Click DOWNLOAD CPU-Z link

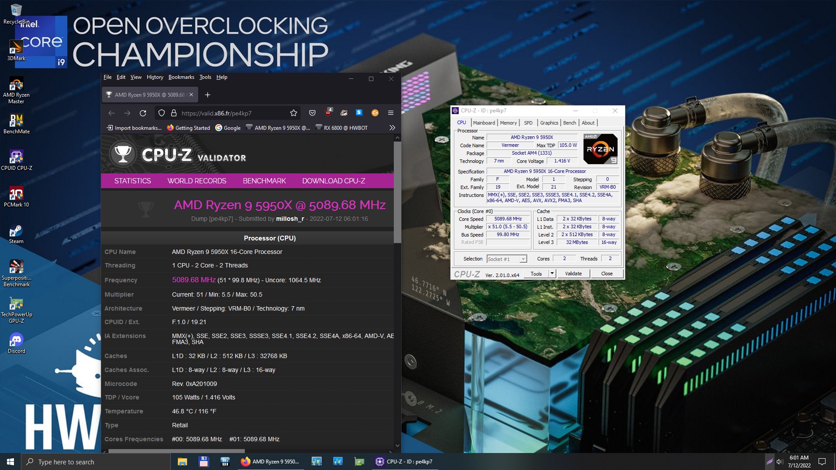334,181
